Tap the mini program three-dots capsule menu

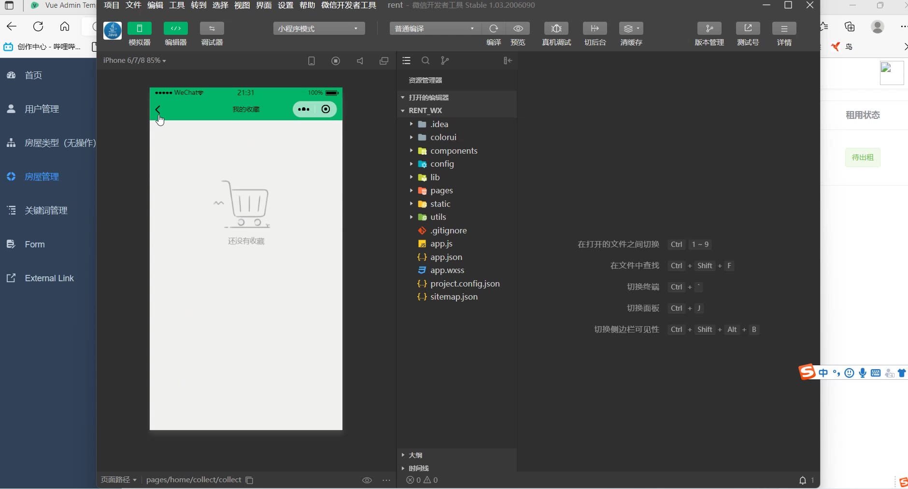304,109
